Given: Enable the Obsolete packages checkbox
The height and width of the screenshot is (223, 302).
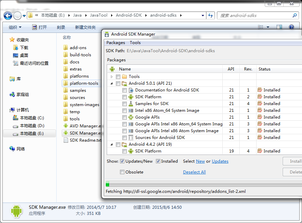Looking at the screenshot, I should tap(122, 172).
